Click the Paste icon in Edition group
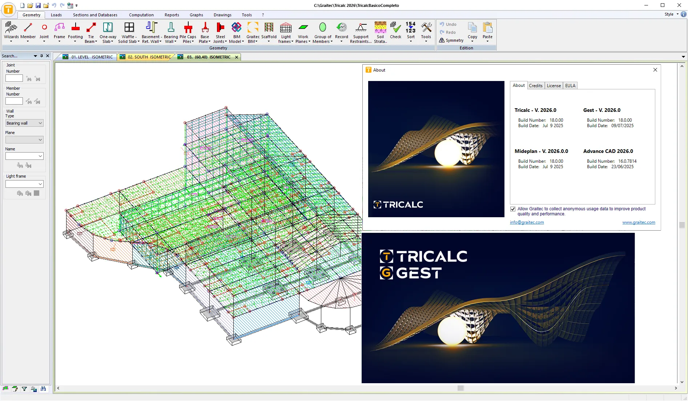 click(x=488, y=28)
